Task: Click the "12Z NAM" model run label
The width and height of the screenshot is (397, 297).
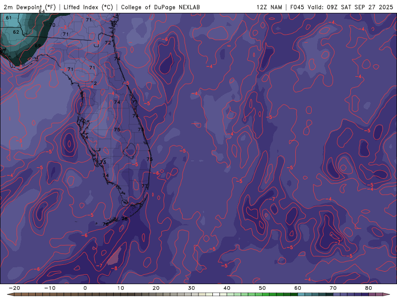Action: (269, 7)
